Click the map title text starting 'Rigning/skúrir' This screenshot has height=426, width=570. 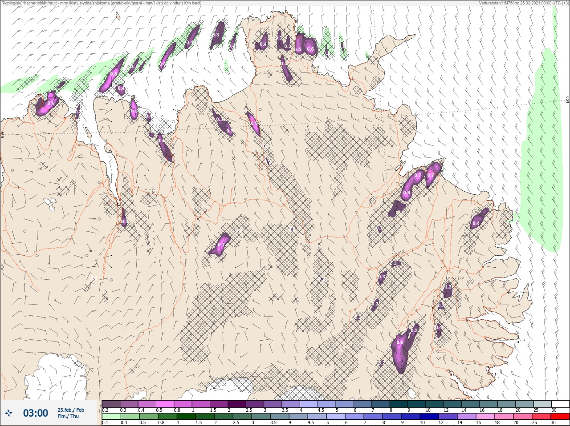(x=102, y=3)
